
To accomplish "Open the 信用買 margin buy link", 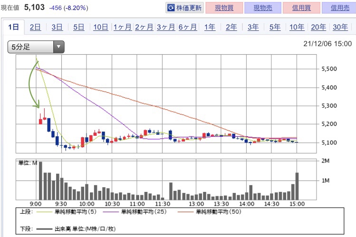I will [301, 8].
